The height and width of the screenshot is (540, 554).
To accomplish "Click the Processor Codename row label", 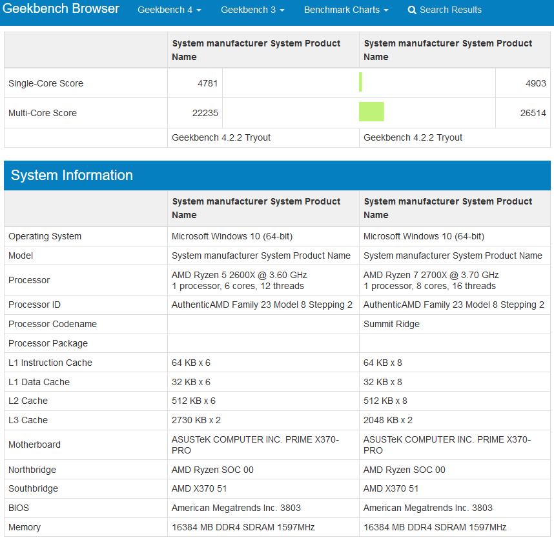I will click(52, 324).
